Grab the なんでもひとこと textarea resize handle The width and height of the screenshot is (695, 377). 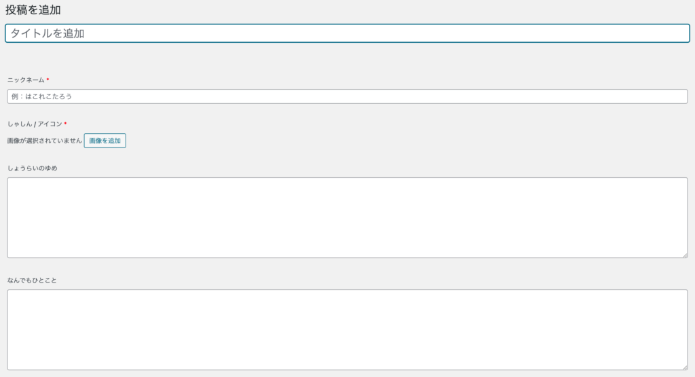click(684, 367)
